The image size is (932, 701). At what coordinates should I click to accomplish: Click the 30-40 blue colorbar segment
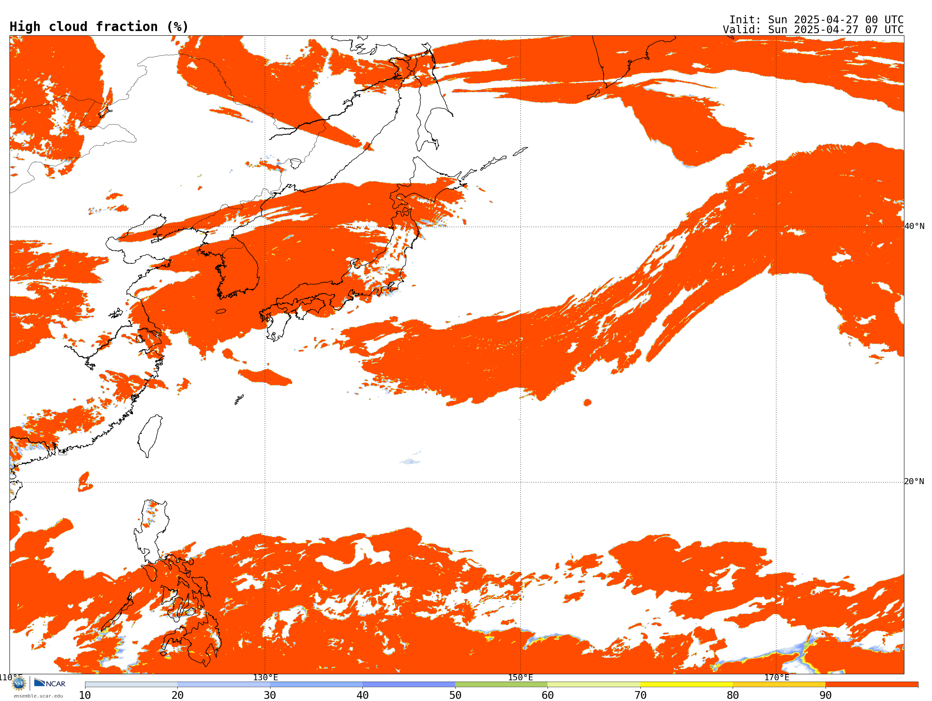[316, 685]
